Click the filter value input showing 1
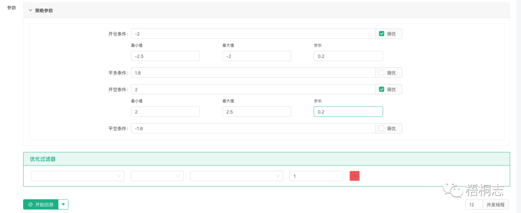 [316, 176]
